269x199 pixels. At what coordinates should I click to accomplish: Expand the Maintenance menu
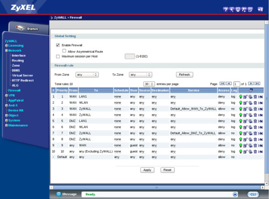[6, 125]
